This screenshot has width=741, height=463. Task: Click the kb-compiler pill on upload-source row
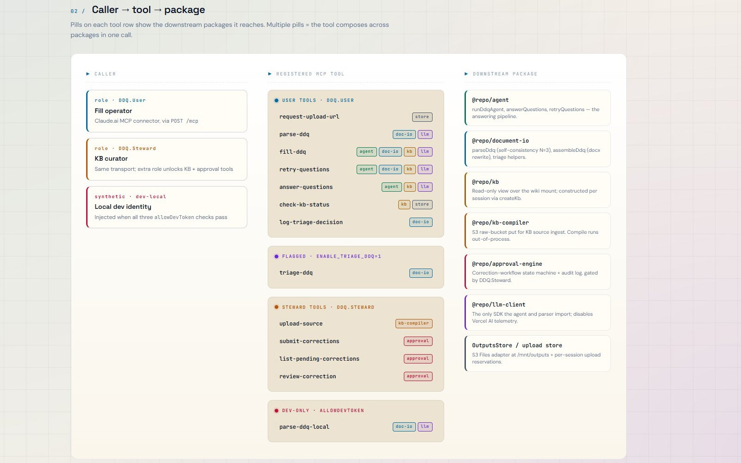click(x=414, y=324)
